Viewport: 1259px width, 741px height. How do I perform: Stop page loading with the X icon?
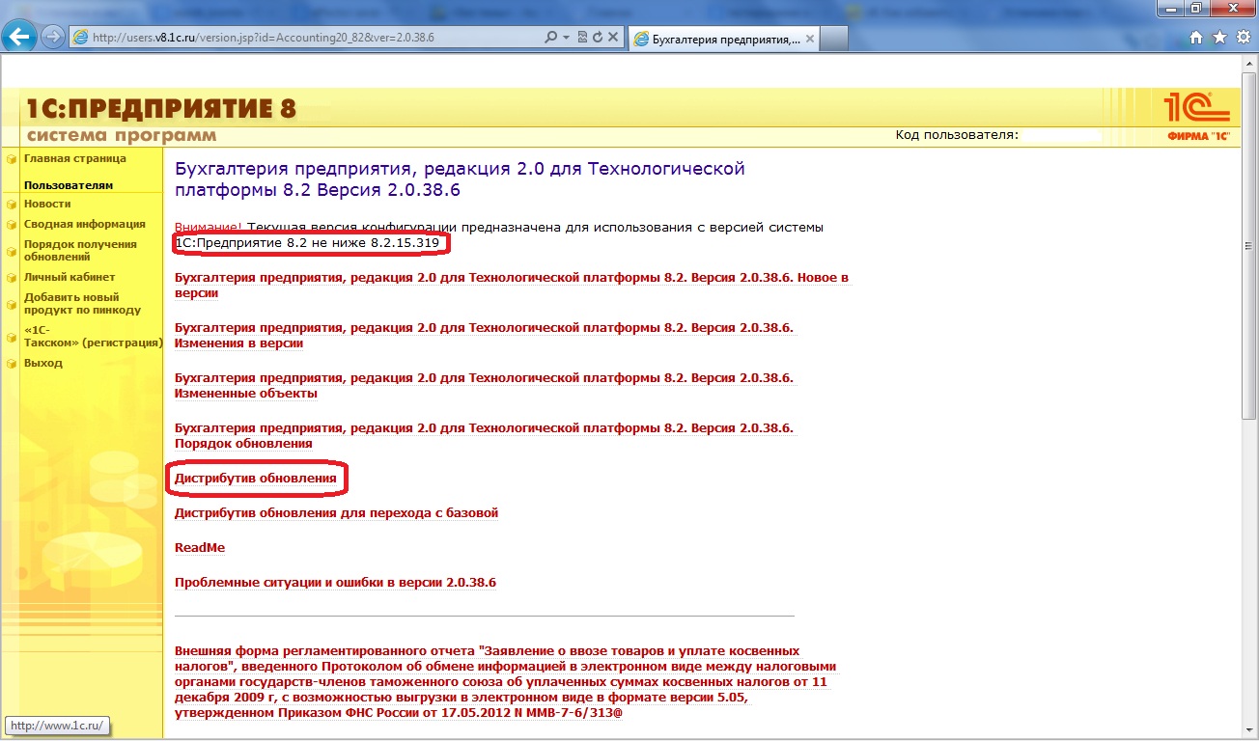(x=613, y=38)
